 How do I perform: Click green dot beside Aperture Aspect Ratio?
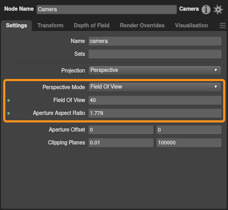9,113
